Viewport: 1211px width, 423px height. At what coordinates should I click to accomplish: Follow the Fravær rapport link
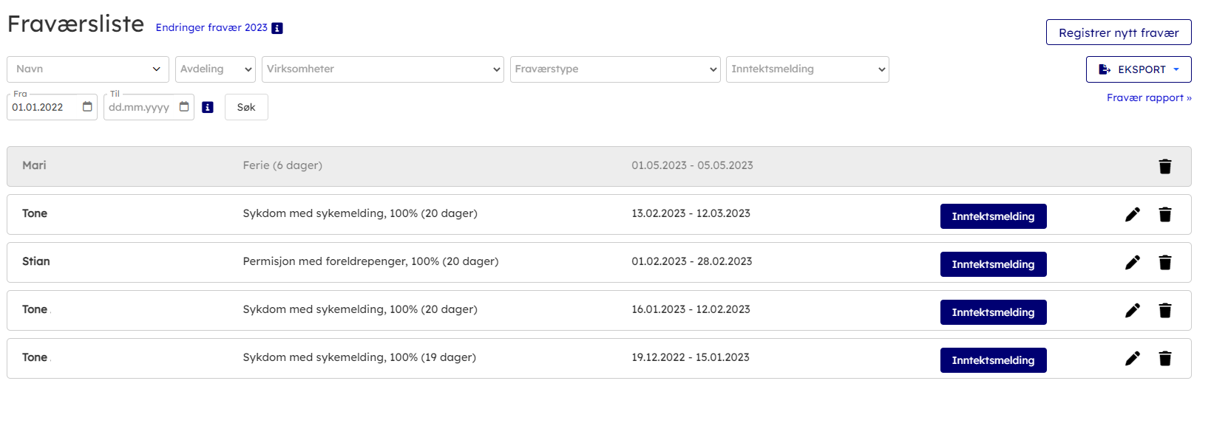1148,97
